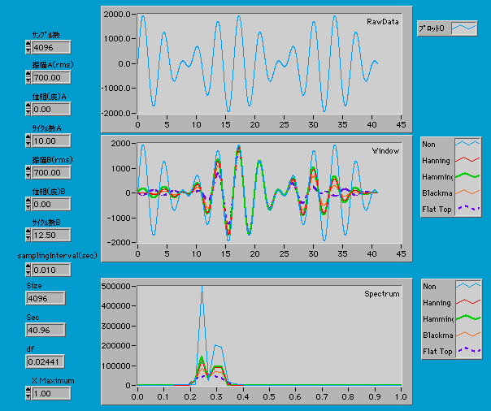Click the Blackman label in Spectrum legend
Viewport: 491px width, 411px height.
pos(436,335)
